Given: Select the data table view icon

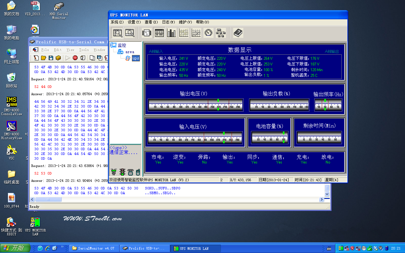Looking at the screenshot, I should (159, 33).
